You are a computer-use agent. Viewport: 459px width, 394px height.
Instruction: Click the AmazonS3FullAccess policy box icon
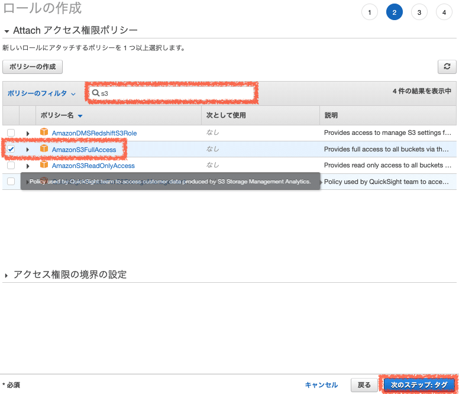pyautogui.click(x=44, y=148)
